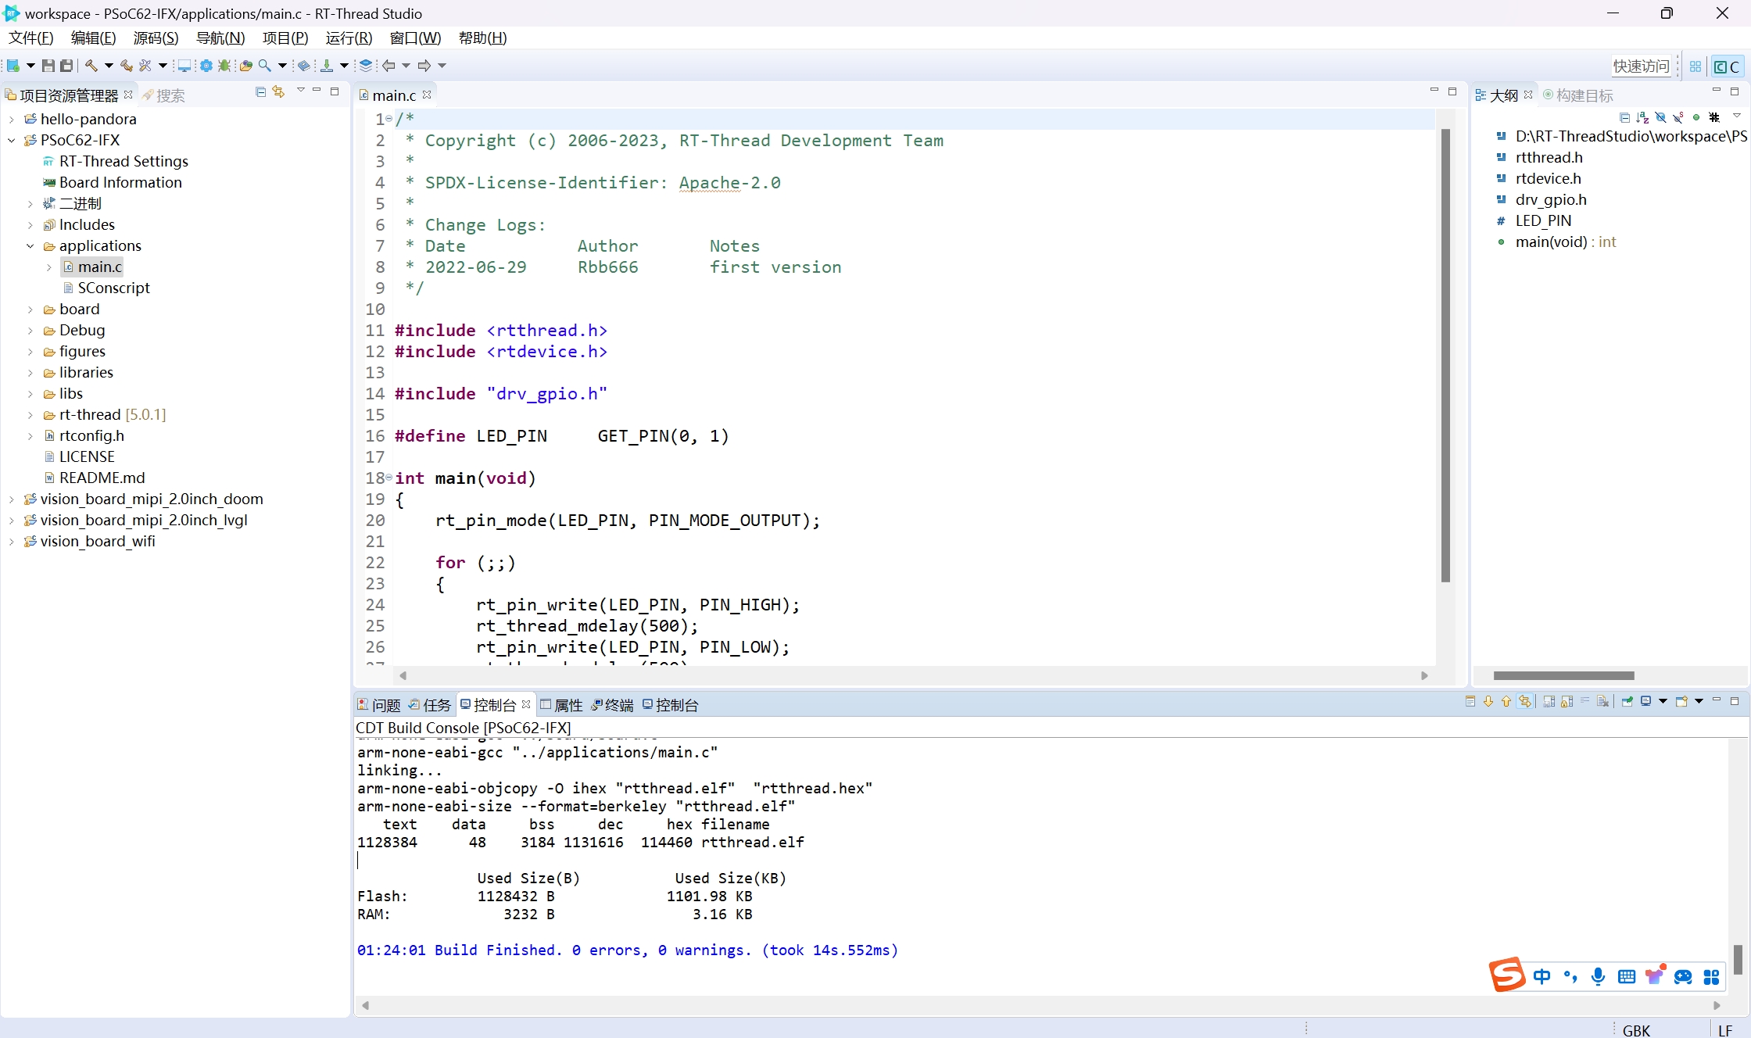This screenshot has width=1751, height=1038.
Task: Toggle link with editor in the project explorer
Action: click(x=279, y=92)
